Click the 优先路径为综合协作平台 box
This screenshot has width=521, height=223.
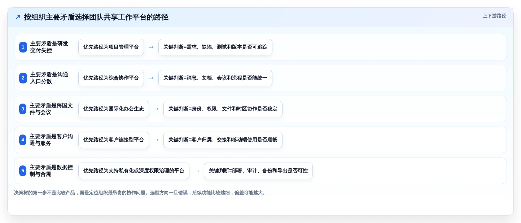tap(111, 78)
